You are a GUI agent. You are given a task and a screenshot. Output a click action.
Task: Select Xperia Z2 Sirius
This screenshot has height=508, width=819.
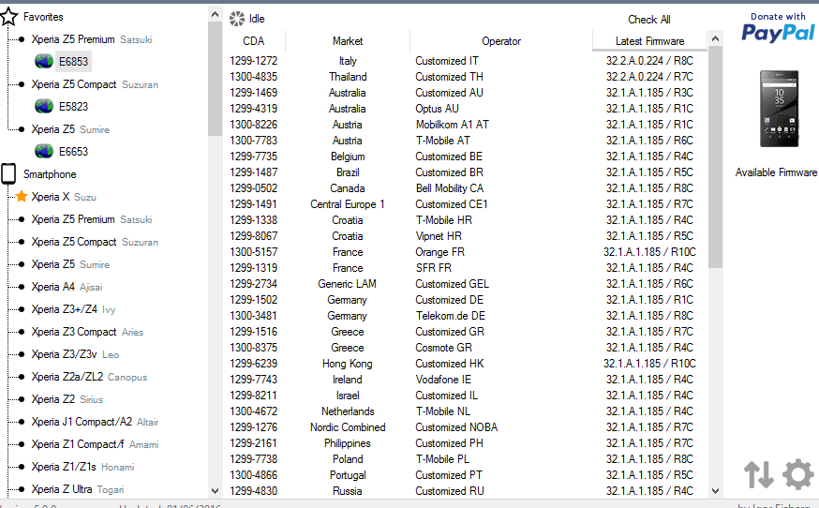[x=67, y=398]
